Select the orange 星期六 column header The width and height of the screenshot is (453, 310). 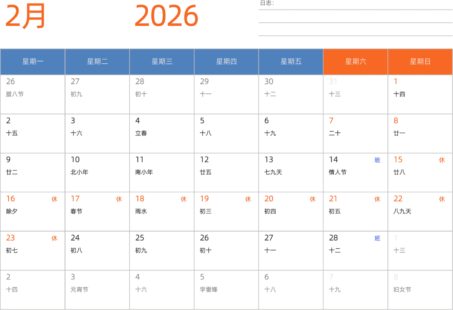(356, 61)
